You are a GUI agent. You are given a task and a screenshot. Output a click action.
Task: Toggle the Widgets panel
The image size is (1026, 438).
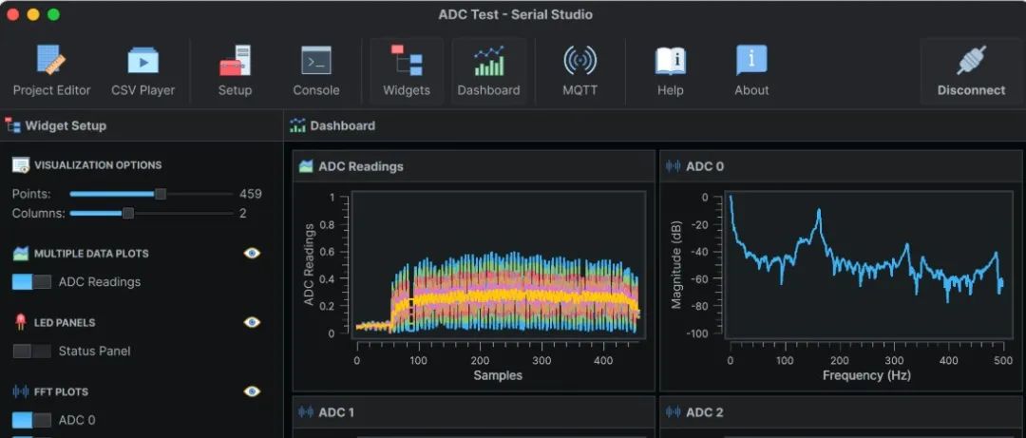[x=407, y=70]
